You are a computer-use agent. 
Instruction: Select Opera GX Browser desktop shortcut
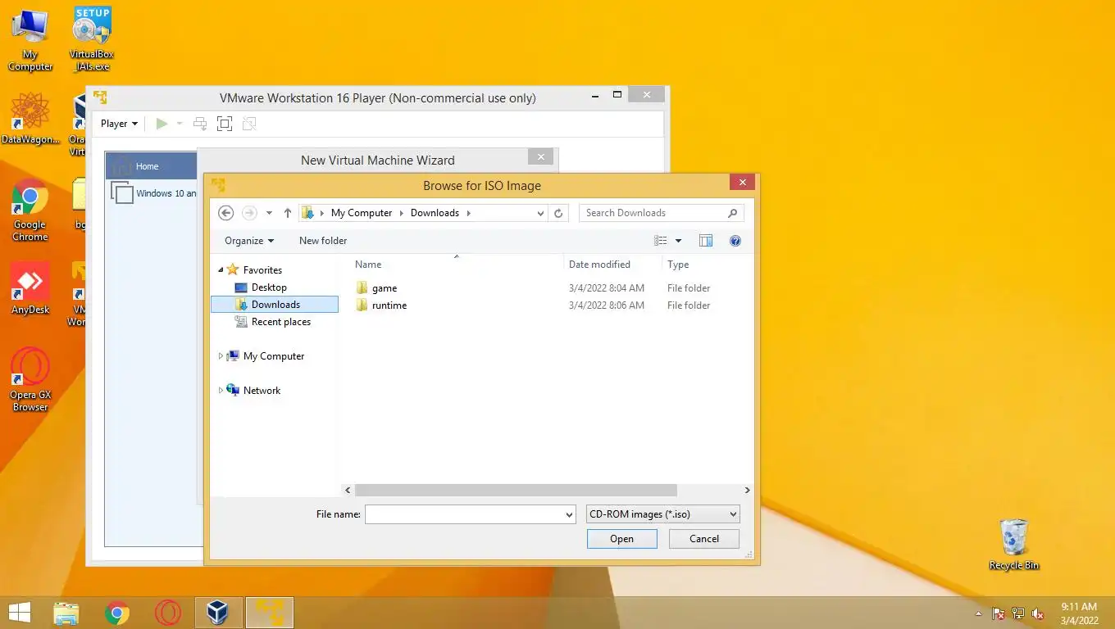click(30, 379)
